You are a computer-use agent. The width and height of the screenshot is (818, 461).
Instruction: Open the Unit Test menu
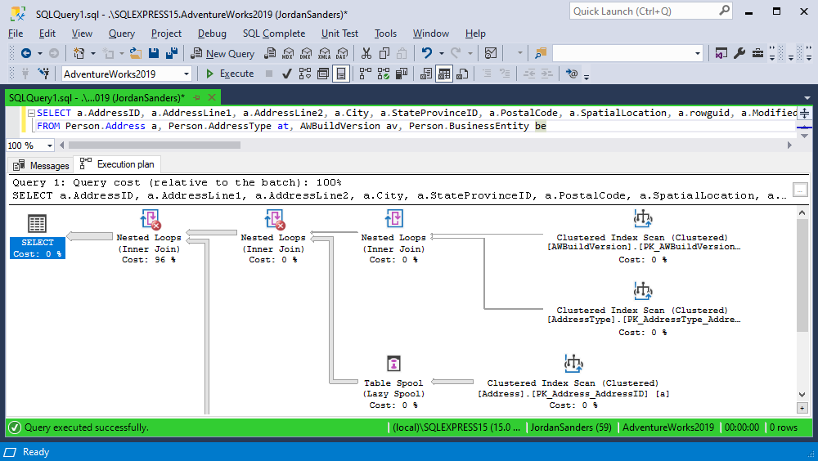coord(339,34)
